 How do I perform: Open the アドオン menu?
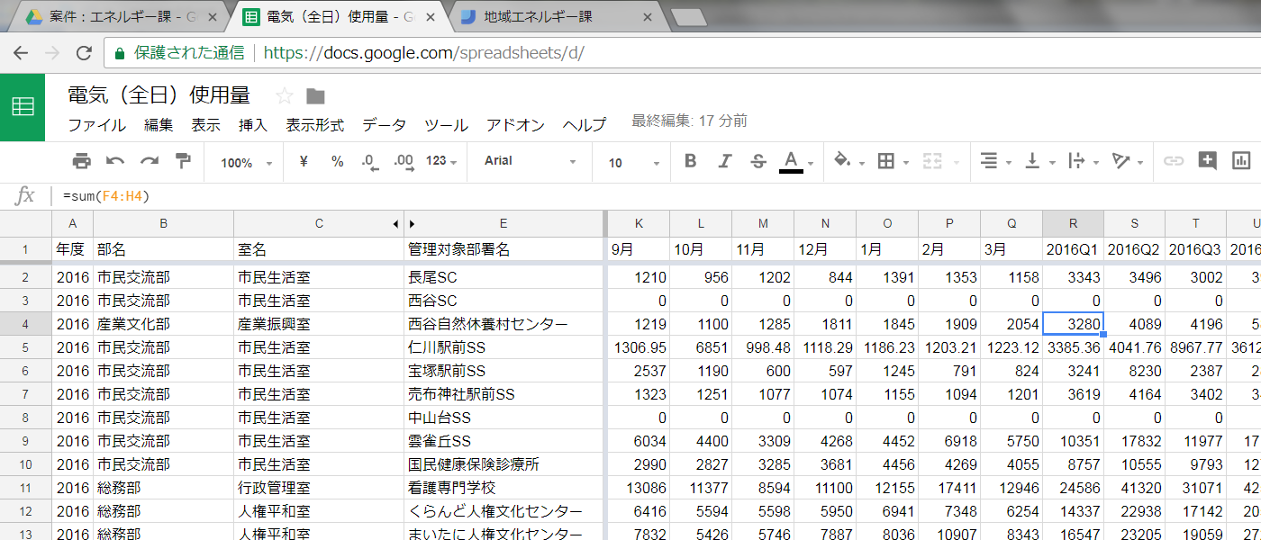coord(516,125)
